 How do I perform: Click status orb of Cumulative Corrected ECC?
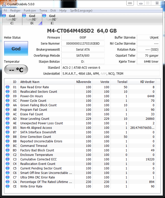[8, 159]
